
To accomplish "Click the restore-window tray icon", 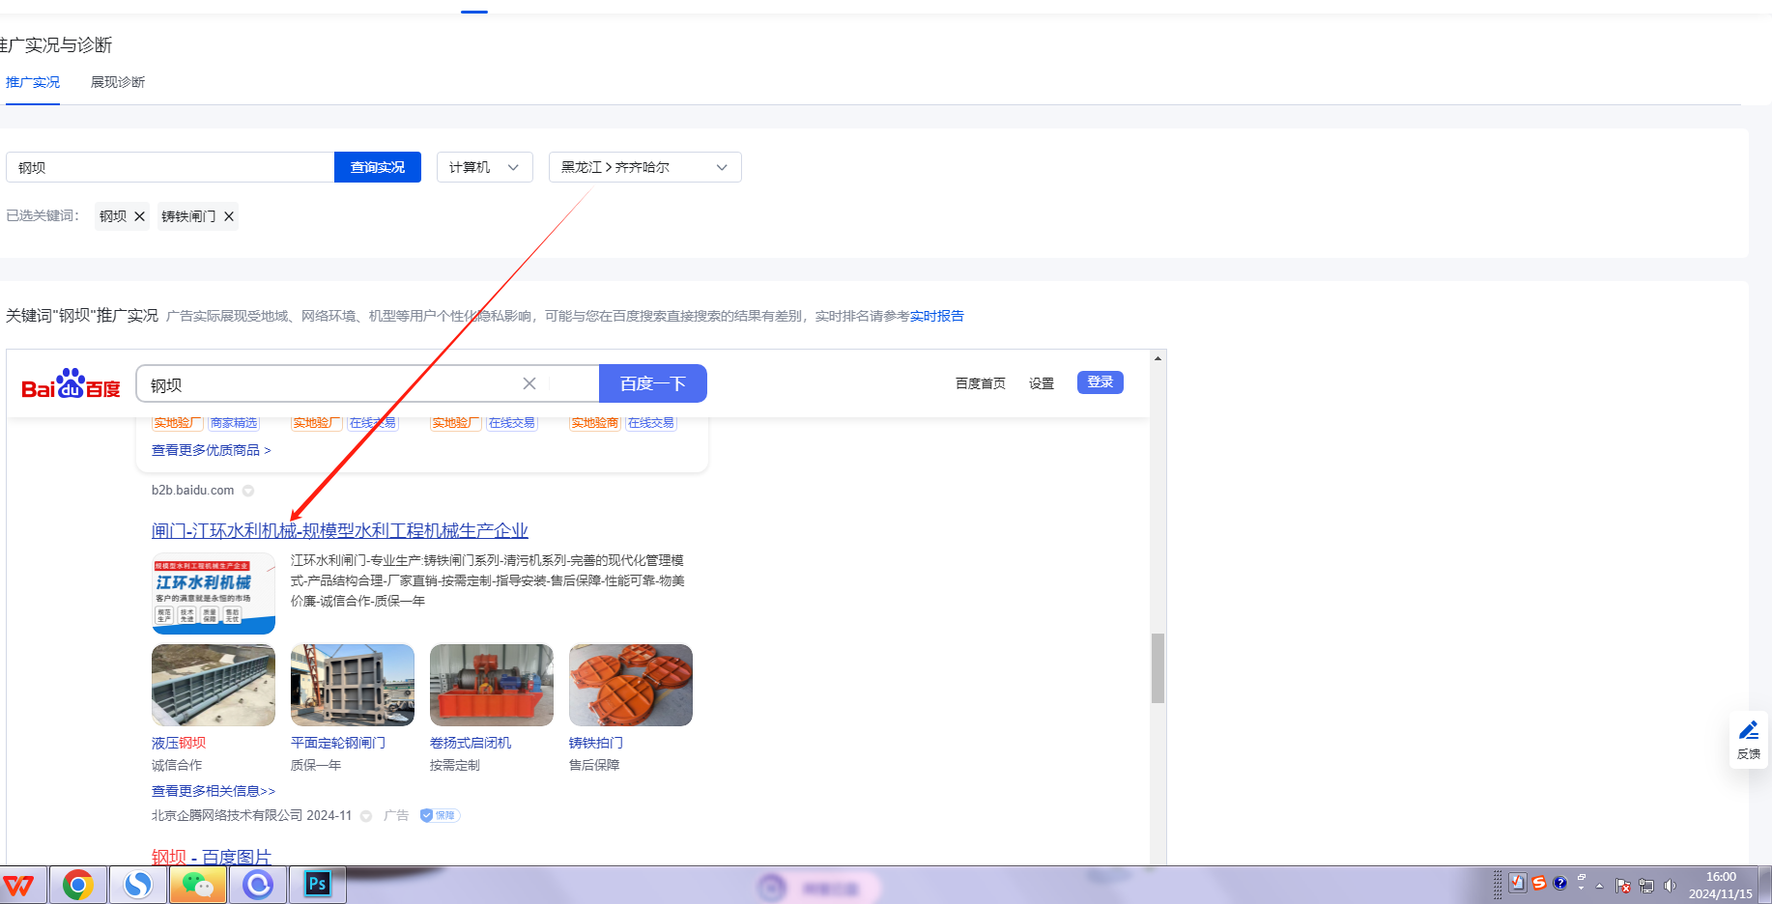I will [1581, 878].
